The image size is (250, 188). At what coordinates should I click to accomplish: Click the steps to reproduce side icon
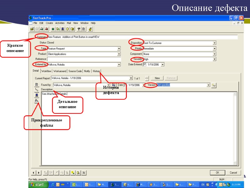(37, 90)
